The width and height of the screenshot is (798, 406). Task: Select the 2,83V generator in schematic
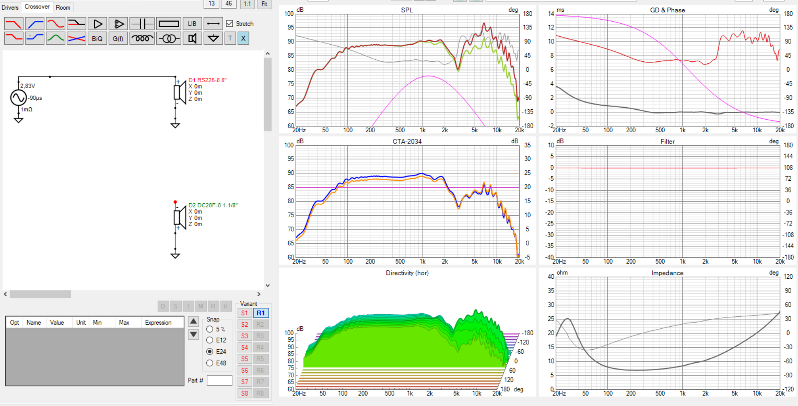pyautogui.click(x=18, y=98)
